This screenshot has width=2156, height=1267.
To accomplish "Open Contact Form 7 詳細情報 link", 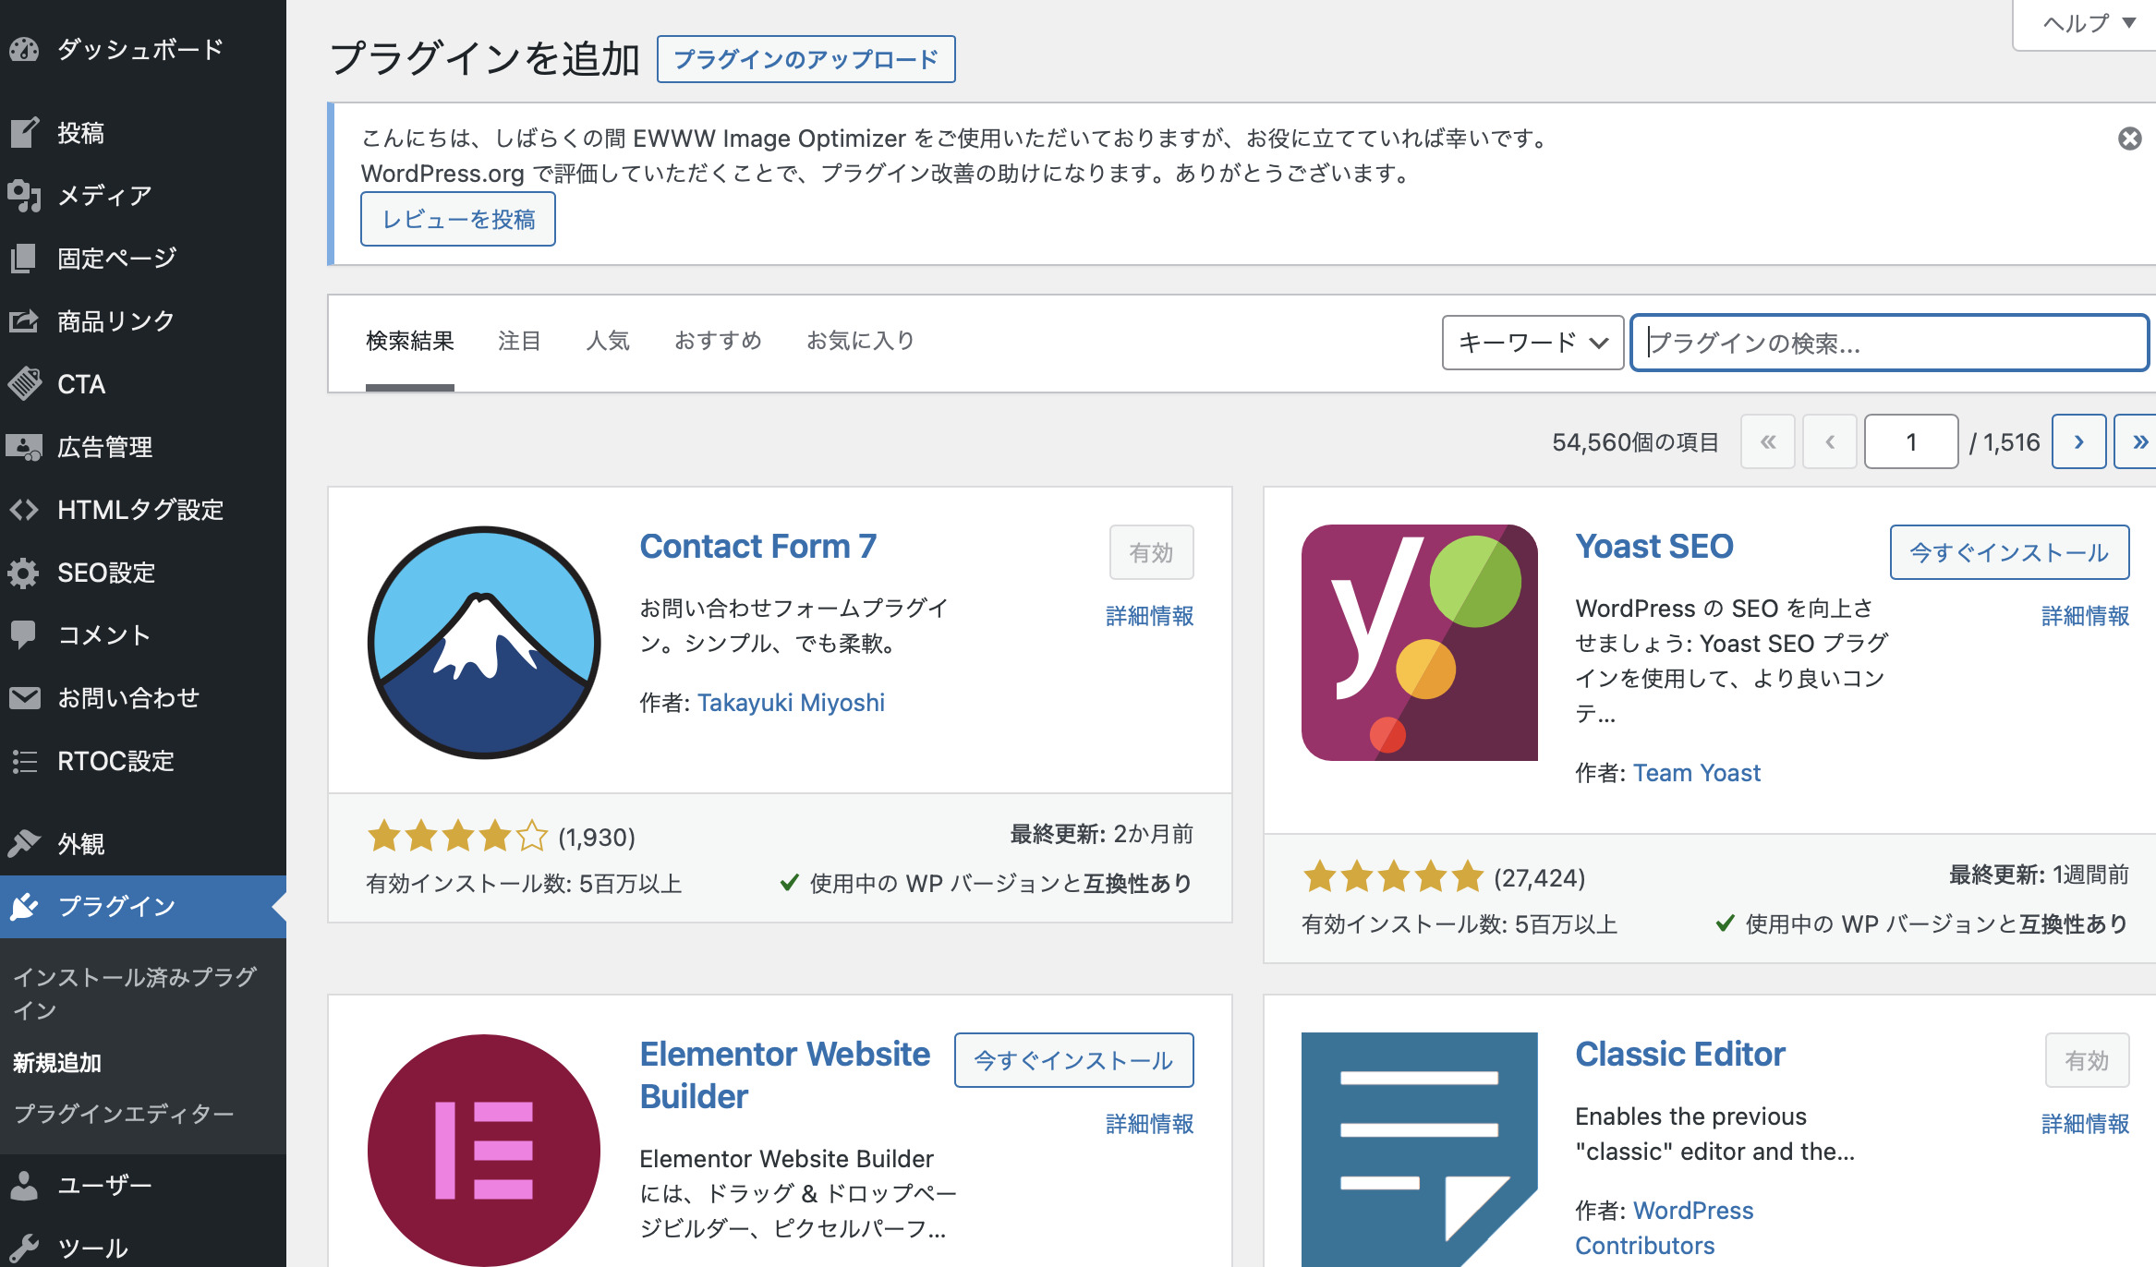I will coord(1149,616).
